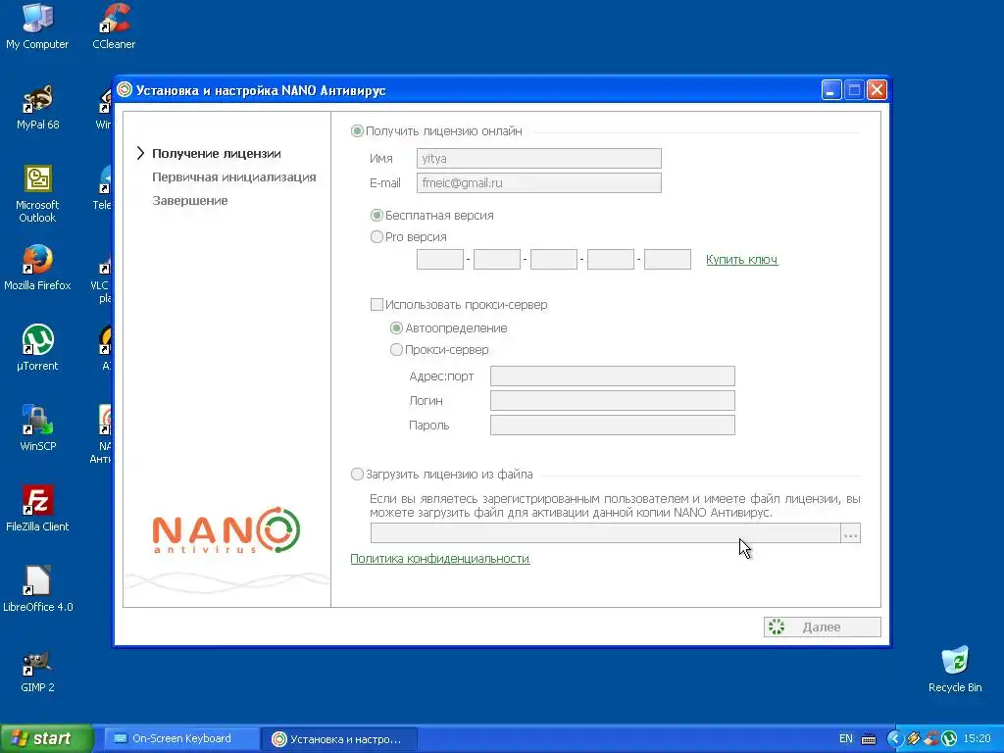Image resolution: width=1004 pixels, height=753 pixels.
Task: Close the NANO setup window
Action: coord(877,89)
